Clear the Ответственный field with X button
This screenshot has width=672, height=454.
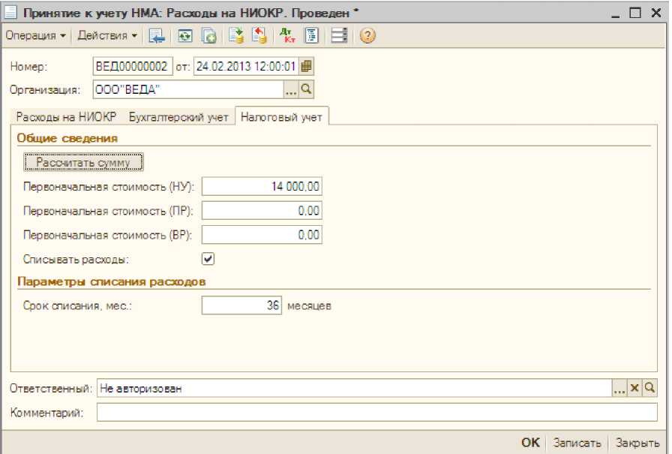coord(634,388)
